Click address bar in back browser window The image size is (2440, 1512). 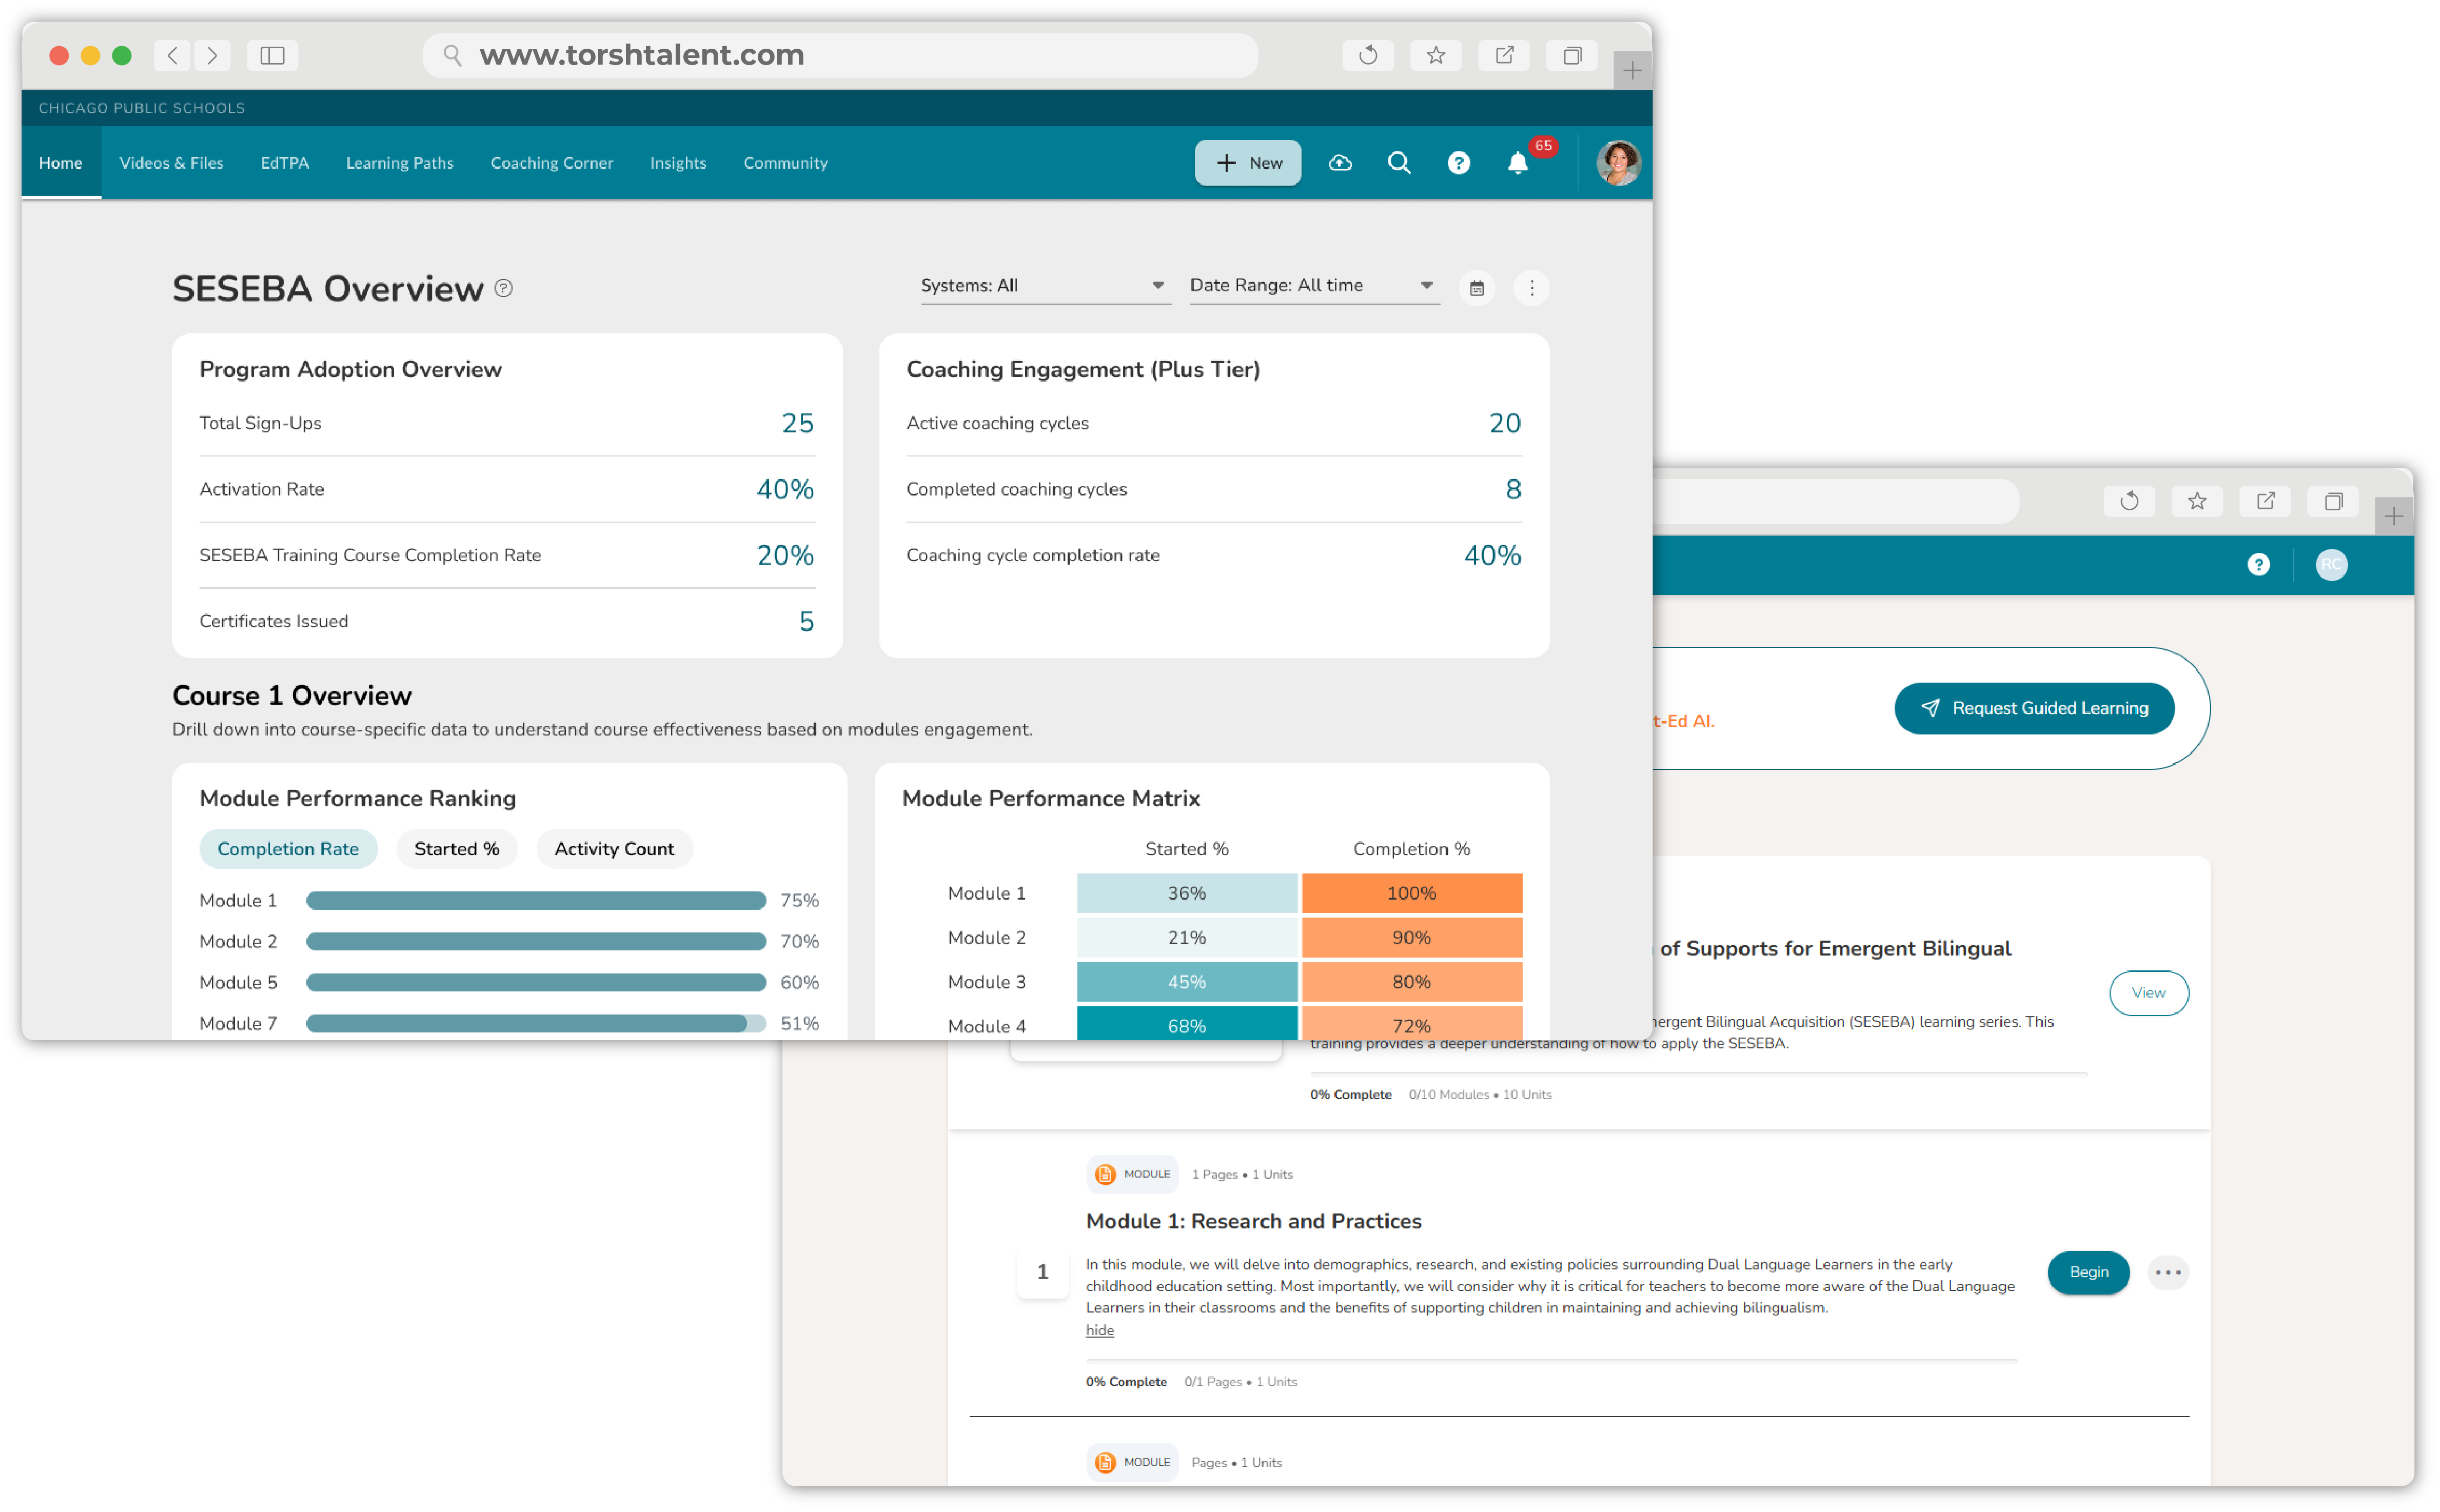1835,501
